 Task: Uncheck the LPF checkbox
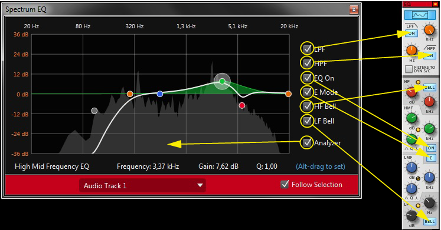pos(307,48)
